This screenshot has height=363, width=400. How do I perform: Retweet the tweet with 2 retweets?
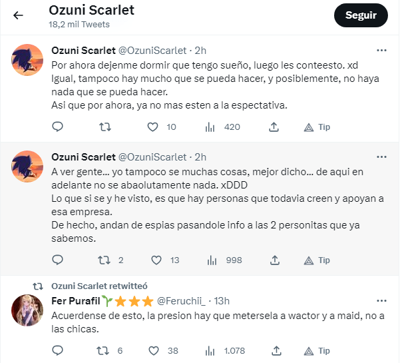pyautogui.click(x=104, y=260)
